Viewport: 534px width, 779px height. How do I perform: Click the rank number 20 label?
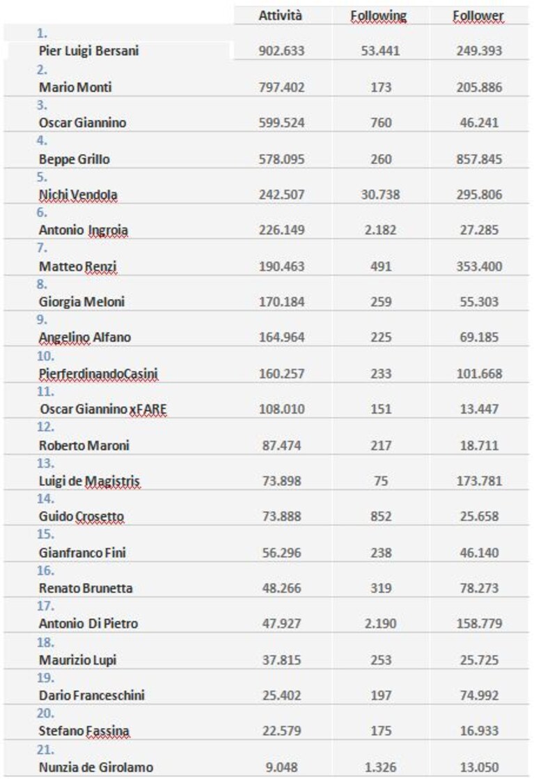45,713
